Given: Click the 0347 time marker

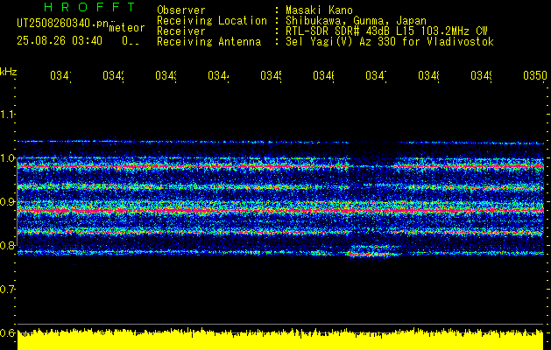Looking at the screenshot, I should pyautogui.click(x=376, y=75).
